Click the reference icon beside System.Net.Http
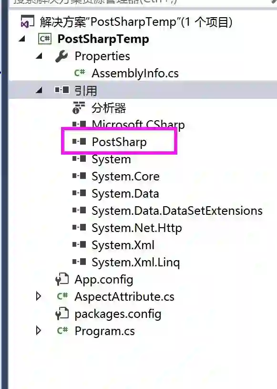The image size is (277, 389). tap(79, 227)
